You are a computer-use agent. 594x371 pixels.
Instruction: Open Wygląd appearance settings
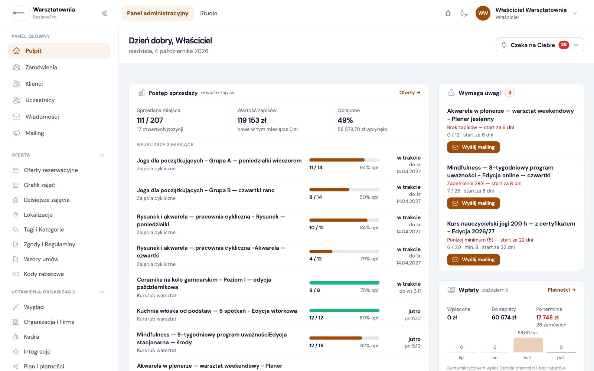tap(59, 307)
